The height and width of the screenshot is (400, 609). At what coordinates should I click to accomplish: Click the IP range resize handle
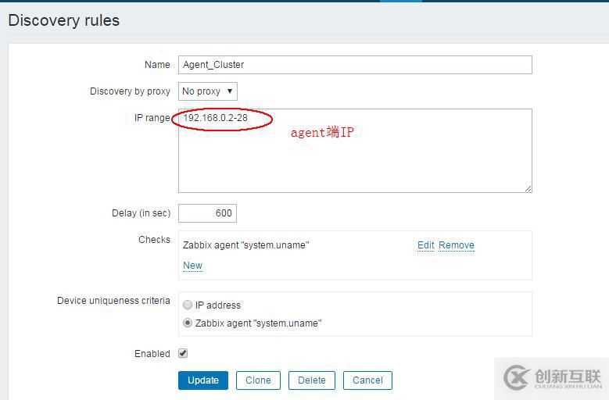tap(528, 188)
